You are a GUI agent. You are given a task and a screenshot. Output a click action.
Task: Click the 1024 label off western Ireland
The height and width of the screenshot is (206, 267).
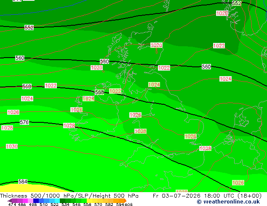tap(88, 98)
